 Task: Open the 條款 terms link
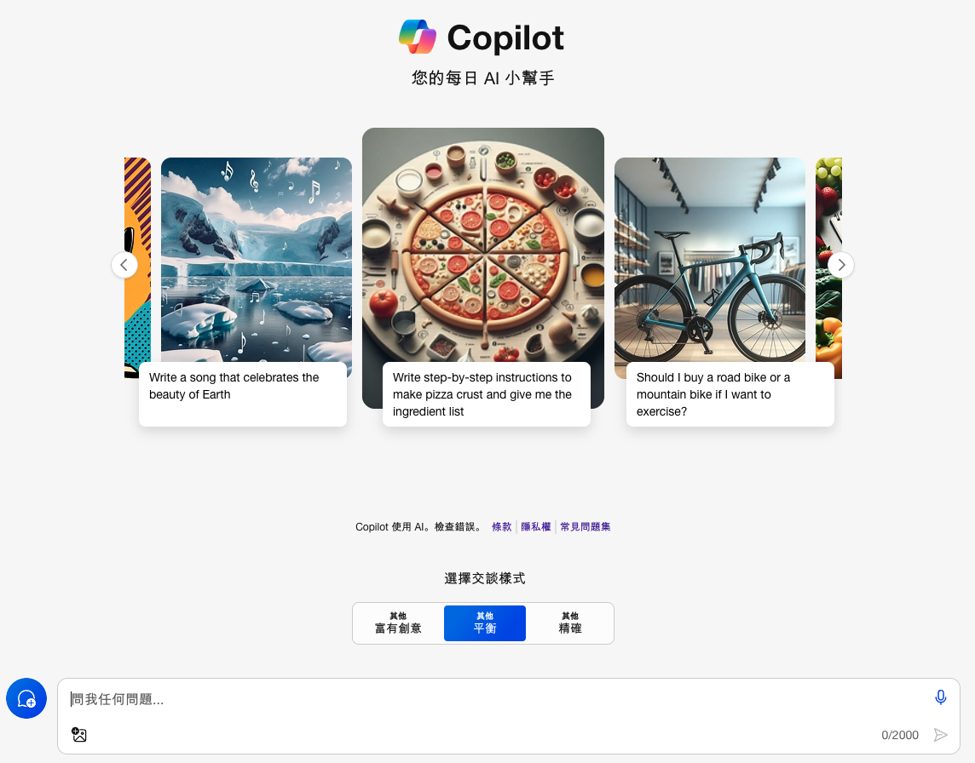501,526
